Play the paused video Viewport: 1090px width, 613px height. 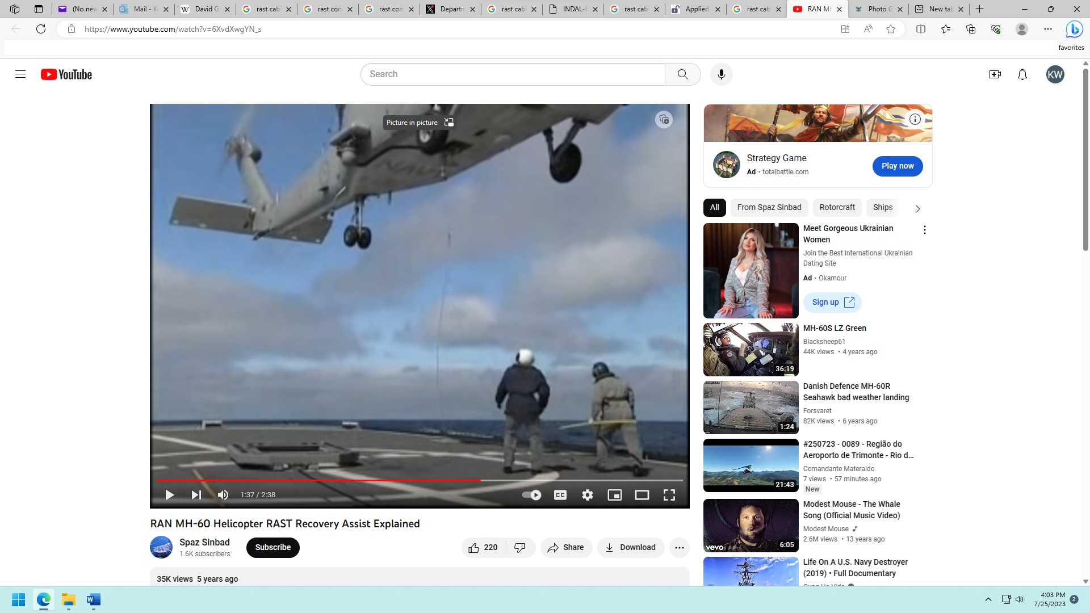pyautogui.click(x=169, y=495)
